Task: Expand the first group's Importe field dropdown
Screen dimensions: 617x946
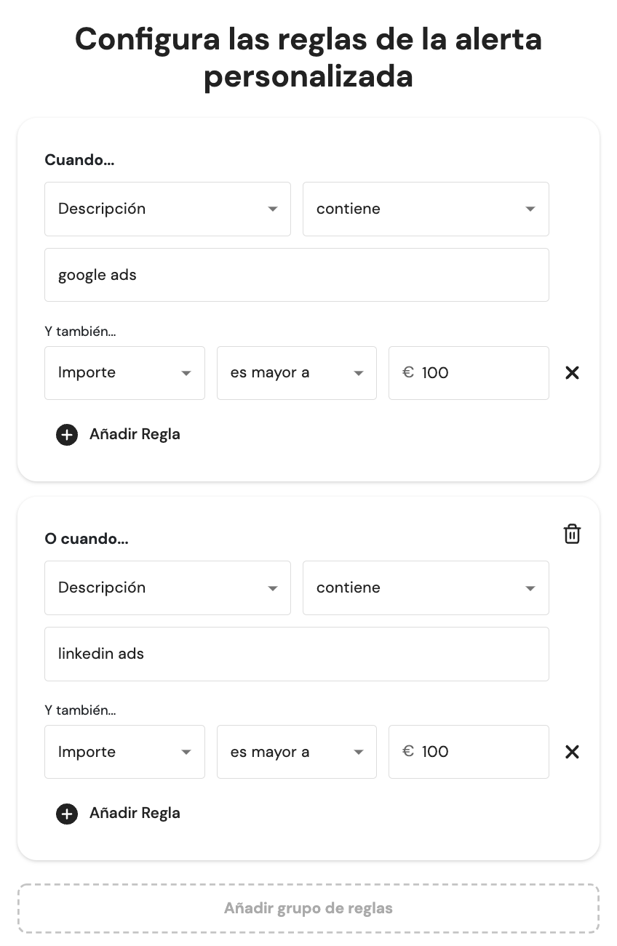Action: (x=124, y=373)
